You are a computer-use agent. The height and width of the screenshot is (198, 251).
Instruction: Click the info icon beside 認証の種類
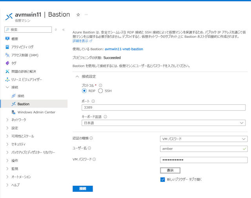click(91, 138)
